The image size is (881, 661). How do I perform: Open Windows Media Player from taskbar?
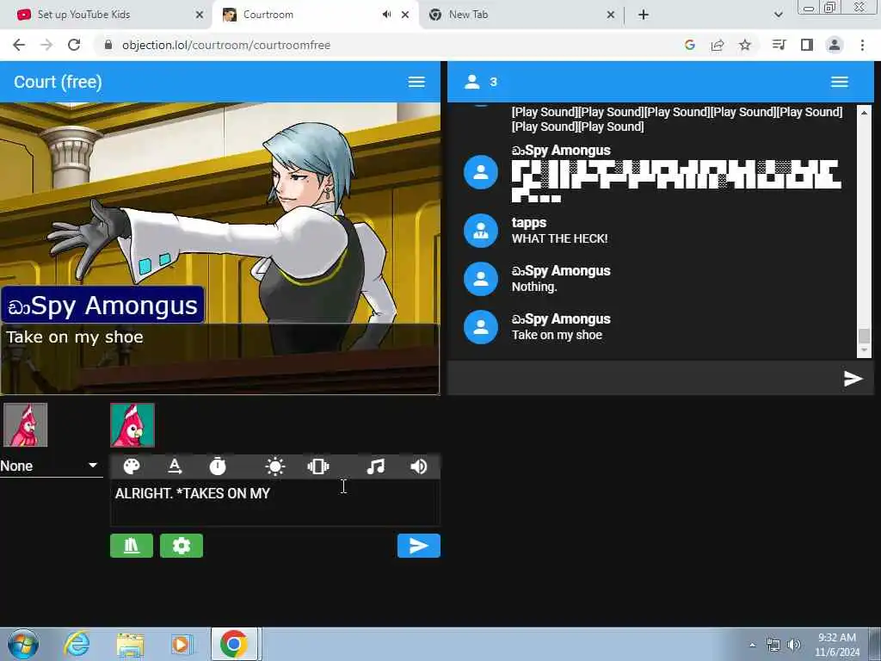point(182,644)
